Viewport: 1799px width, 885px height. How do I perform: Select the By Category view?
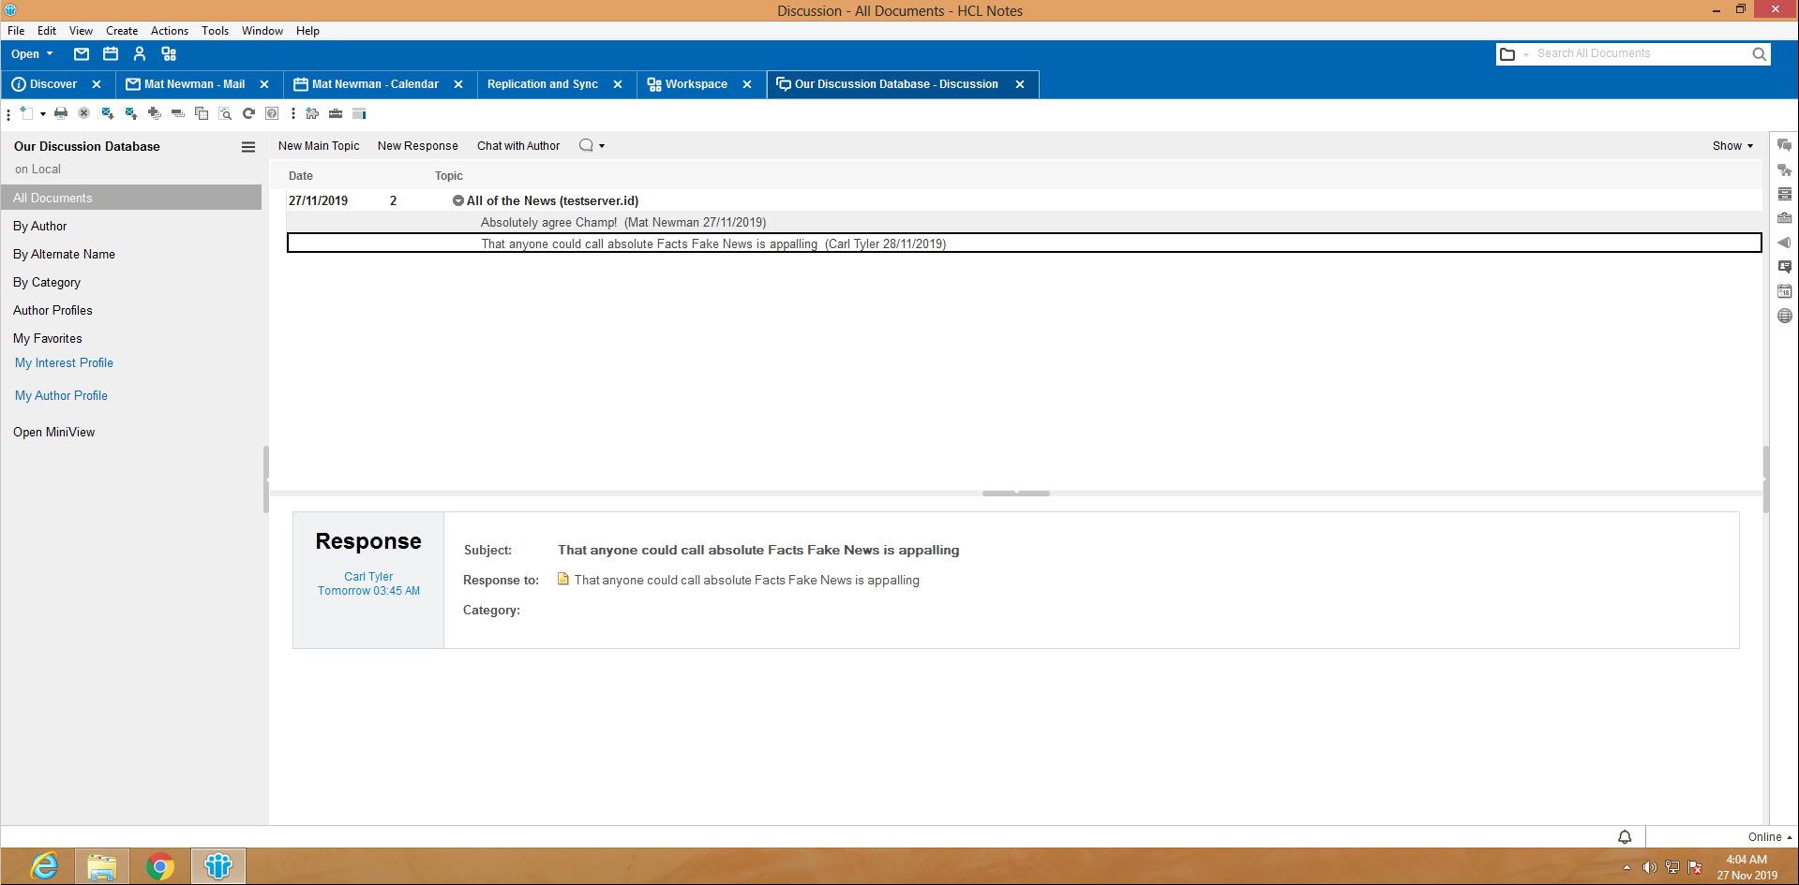click(x=47, y=283)
